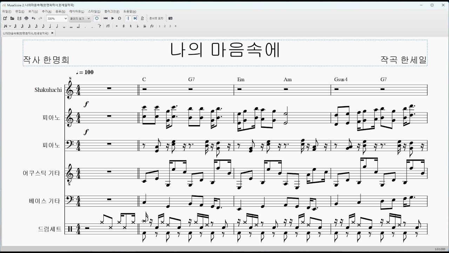Viewport: 449px width, 253px height.
Task: Open the 플러그인 menu
Action: pyautogui.click(x=112, y=12)
